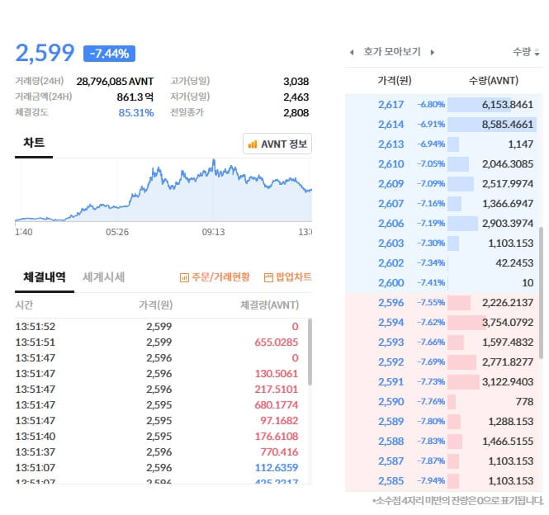Image resolution: width=549 pixels, height=515 pixels.
Task: Click the order book scrollbar
Action: [541, 293]
